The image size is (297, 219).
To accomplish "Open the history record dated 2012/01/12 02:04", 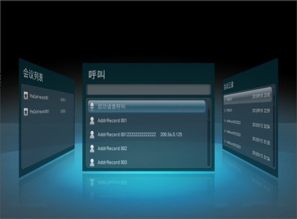I will pos(247,124).
